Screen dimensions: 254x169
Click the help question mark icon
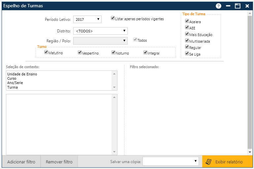(218, 6)
